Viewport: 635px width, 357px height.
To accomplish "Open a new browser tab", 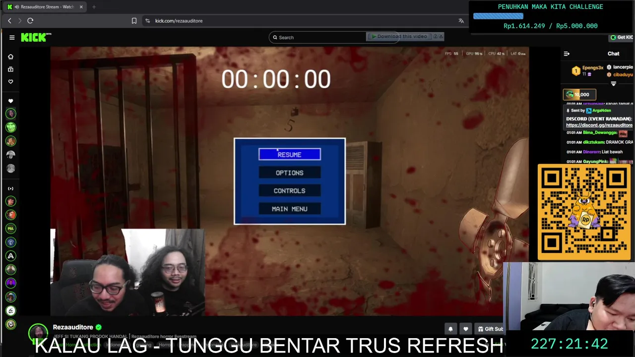I will (94, 7).
